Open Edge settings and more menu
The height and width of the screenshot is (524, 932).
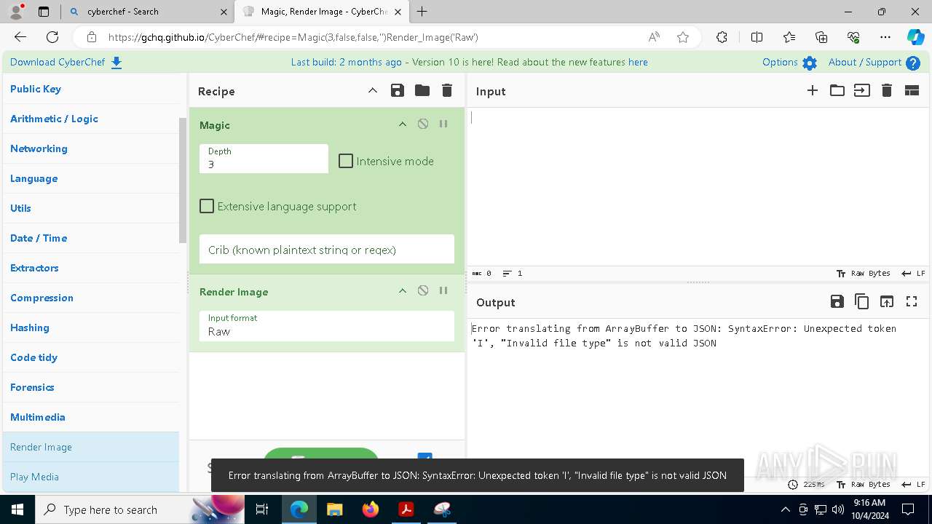coord(885,37)
